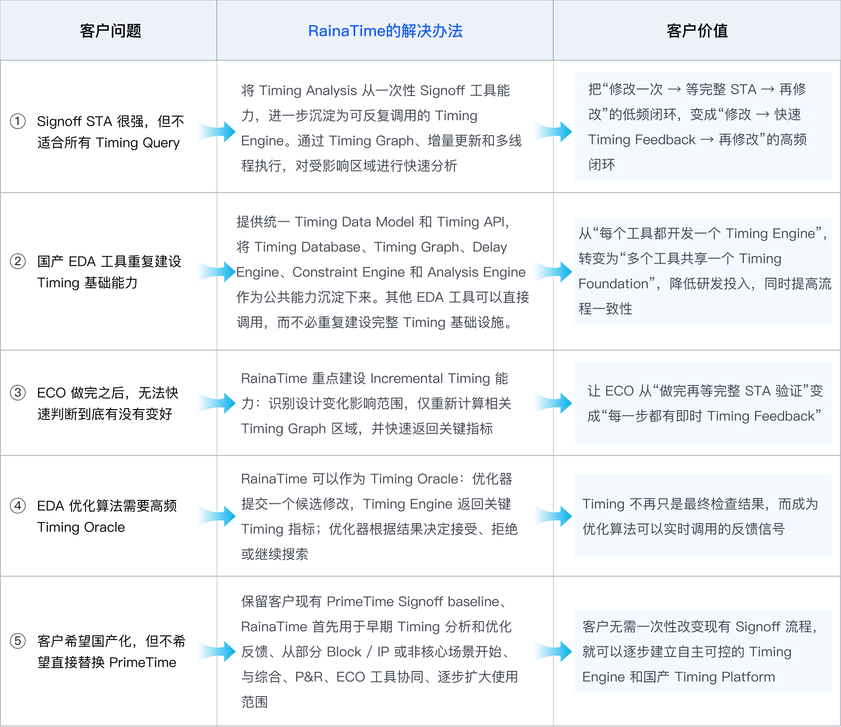This screenshot has height=727, width=841.
Task: Select the solution 'RainaTime 重点建设 Incremental Timing'
Action: (x=376, y=403)
